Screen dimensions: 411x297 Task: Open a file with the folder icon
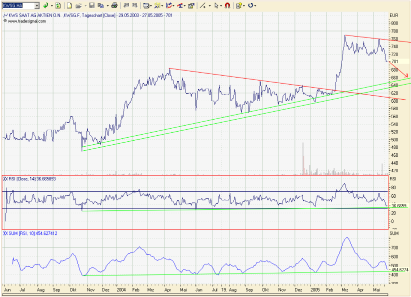click(x=78, y=6)
